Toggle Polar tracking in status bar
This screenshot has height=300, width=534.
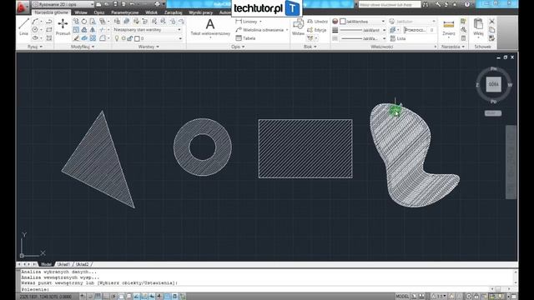coord(113,297)
